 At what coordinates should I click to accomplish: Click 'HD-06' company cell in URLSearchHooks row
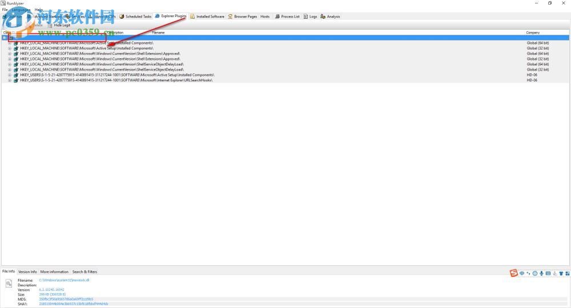[532, 80]
